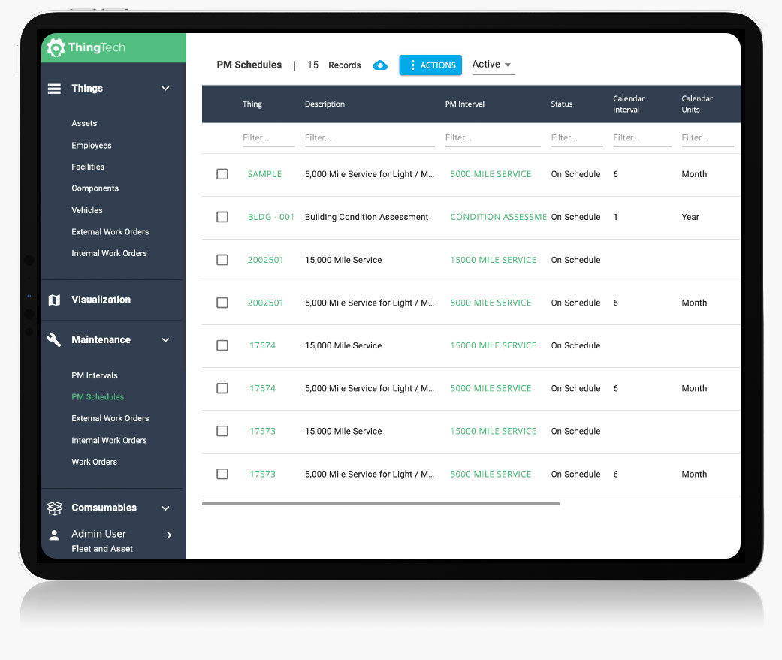
Task: Select checkbox for 2002501 5,000 Mile Service
Action: 222,303
